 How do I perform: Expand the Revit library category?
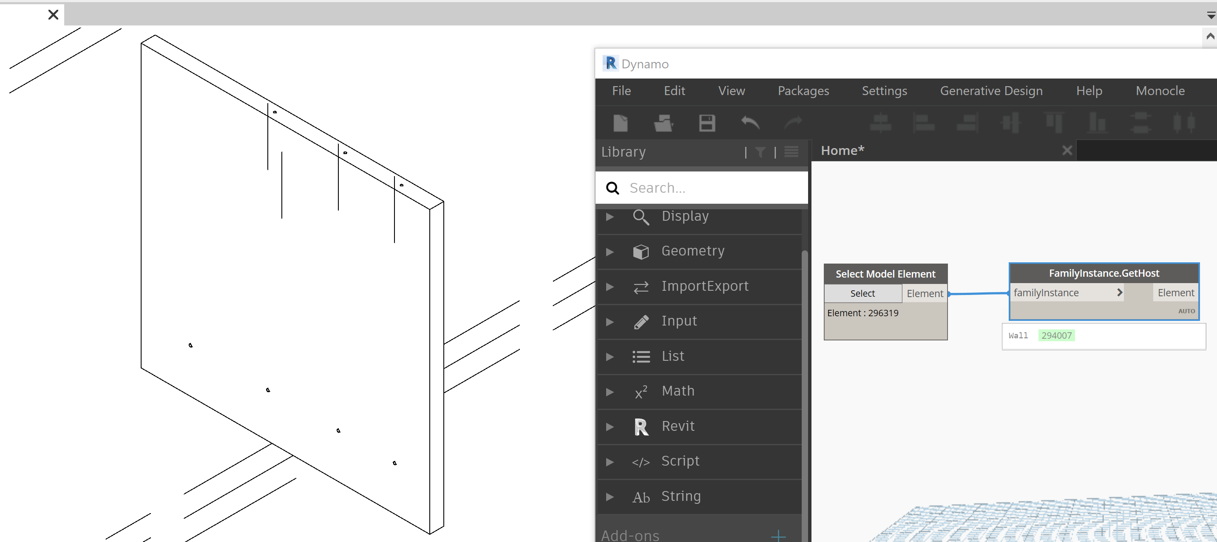(610, 427)
